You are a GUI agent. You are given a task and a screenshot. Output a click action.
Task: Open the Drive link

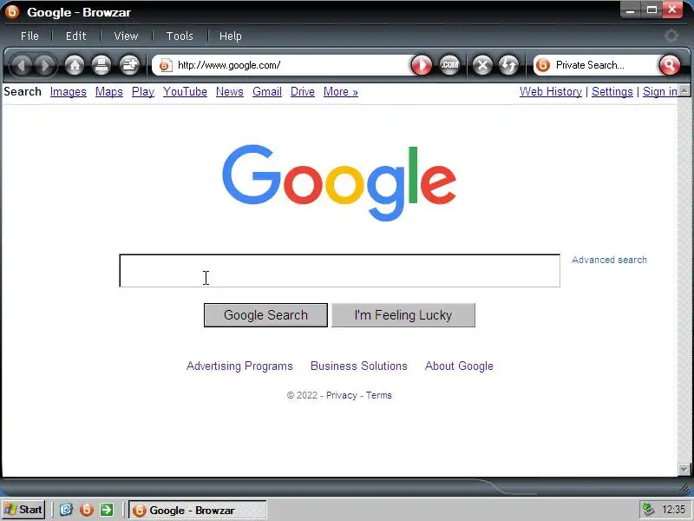(x=303, y=92)
